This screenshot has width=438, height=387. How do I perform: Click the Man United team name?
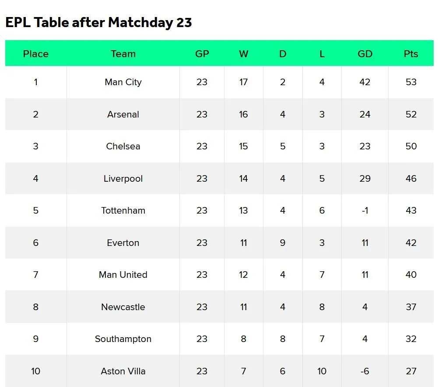point(123,275)
